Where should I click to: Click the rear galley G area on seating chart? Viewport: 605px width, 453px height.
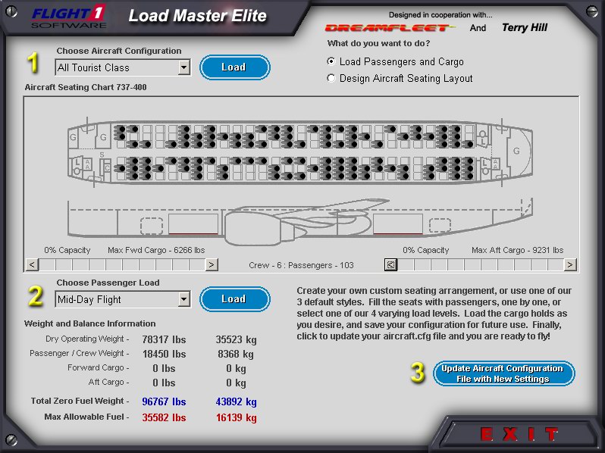(516, 151)
